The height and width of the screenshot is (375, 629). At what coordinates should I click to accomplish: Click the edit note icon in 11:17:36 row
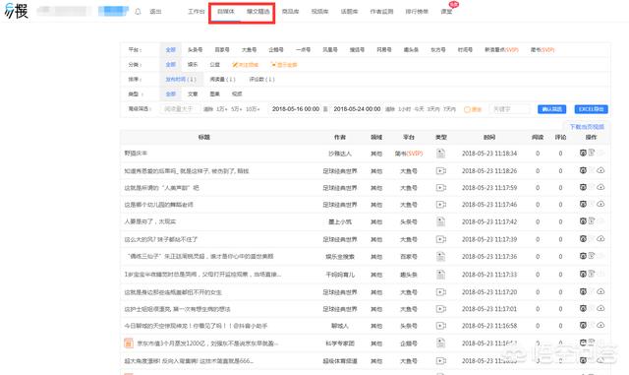point(592,255)
